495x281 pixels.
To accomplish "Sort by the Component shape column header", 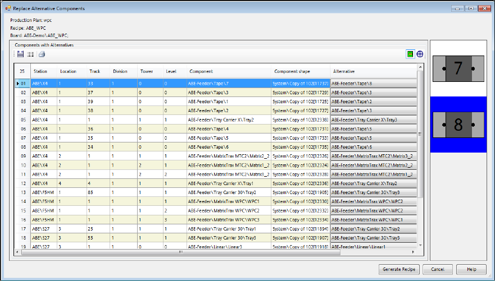I will click(293, 72).
